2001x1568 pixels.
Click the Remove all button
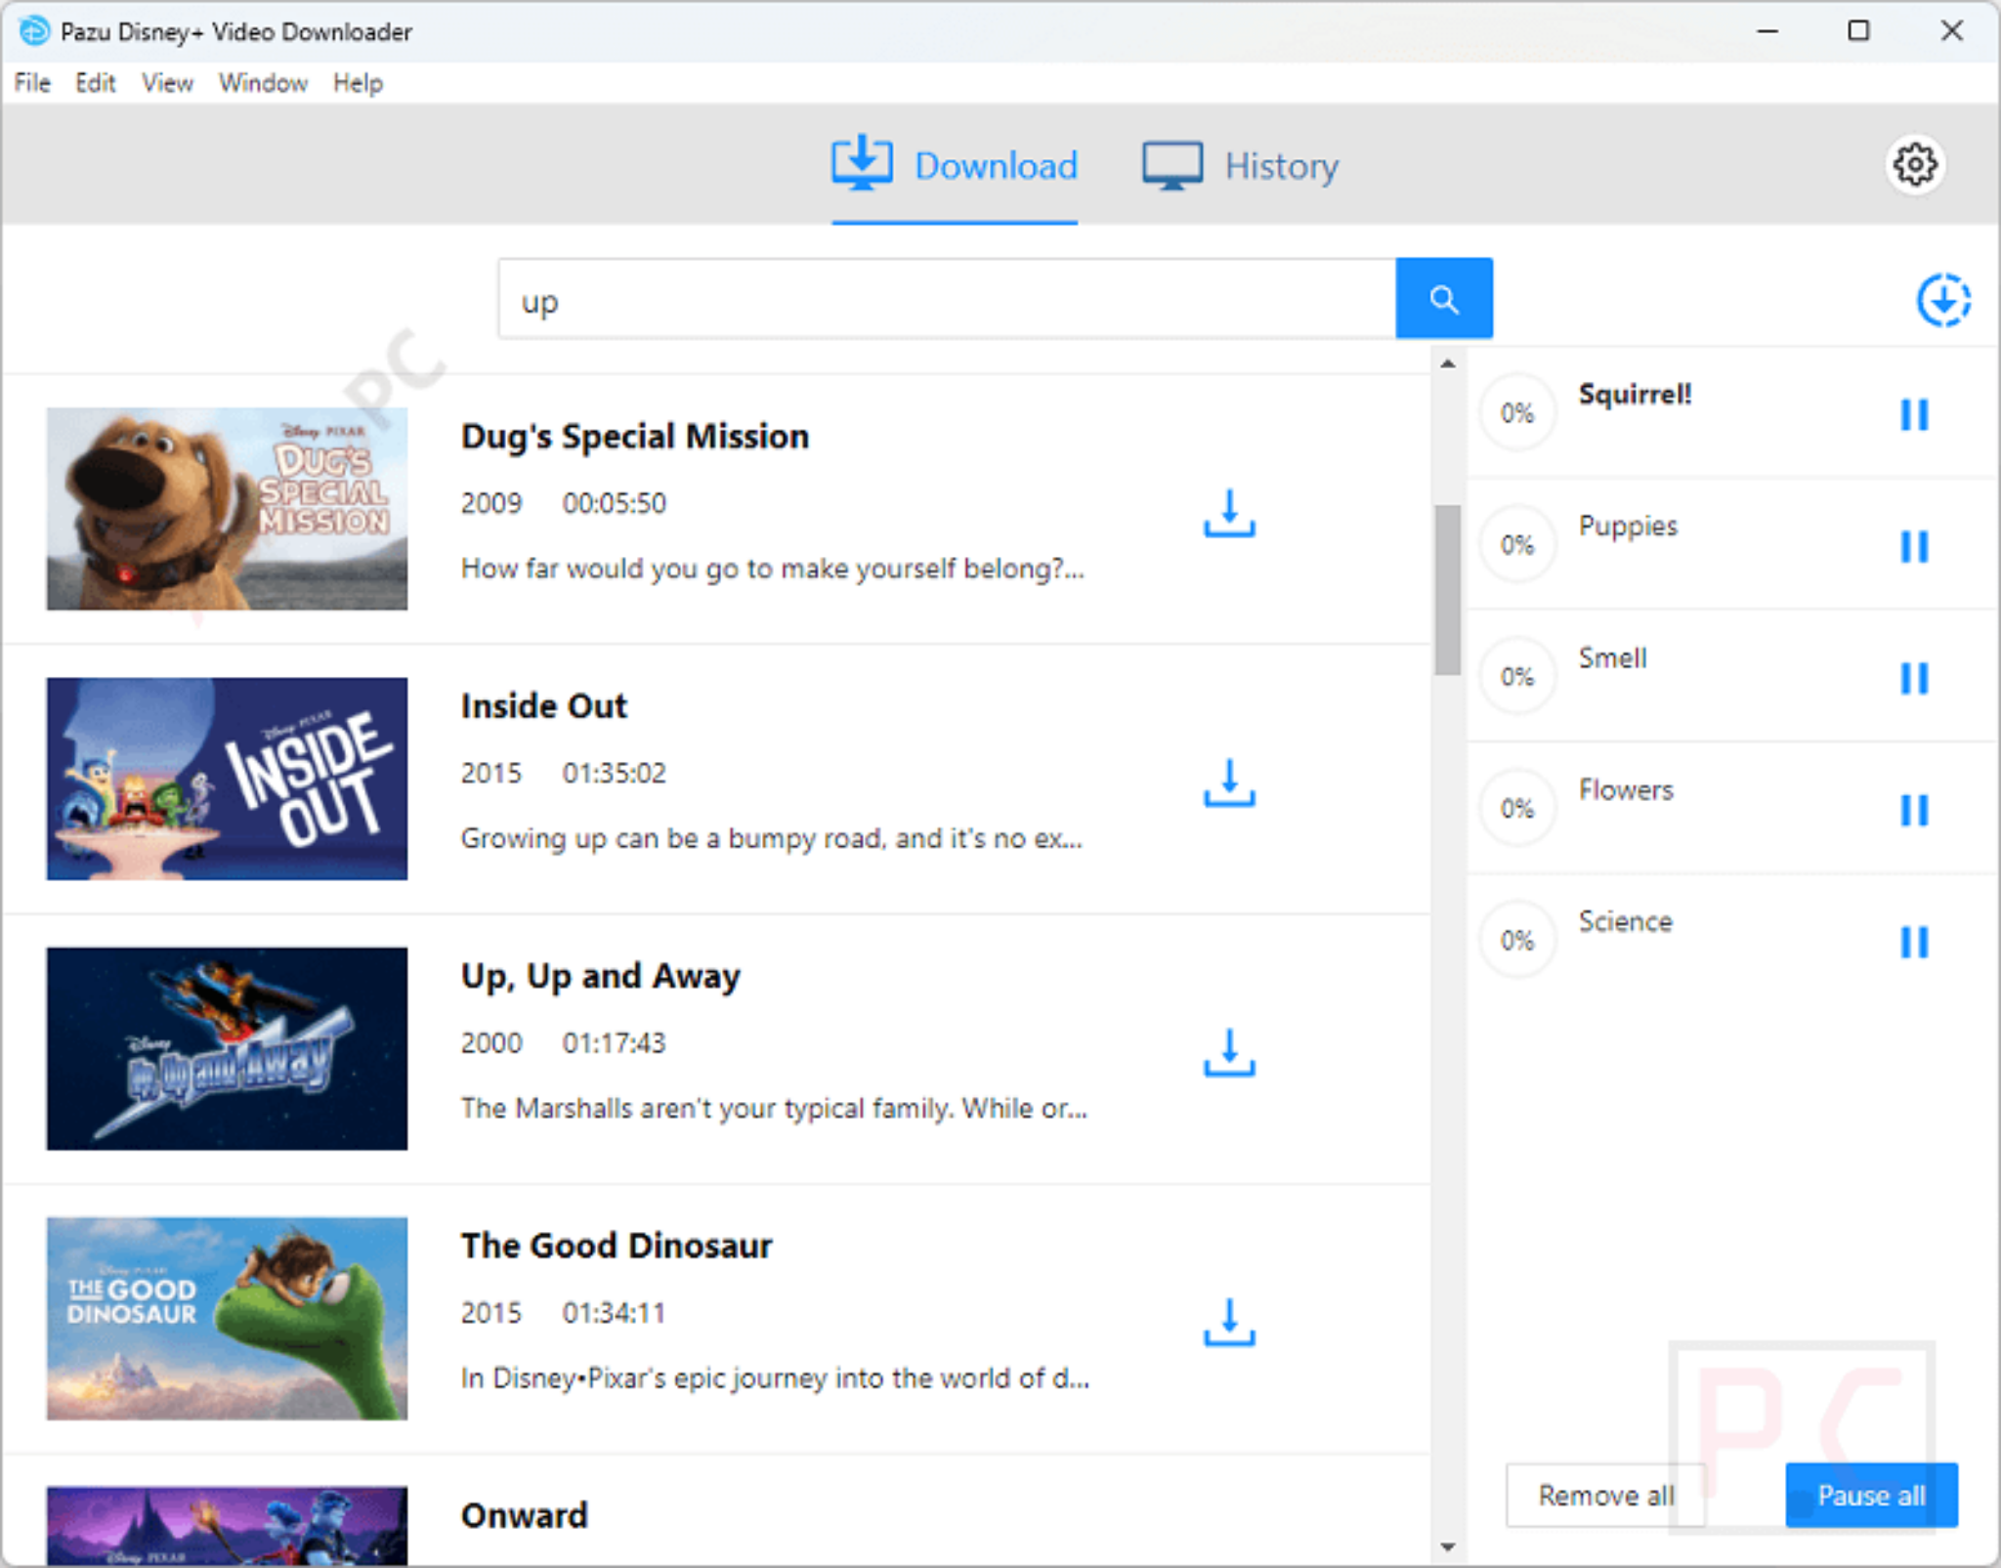click(1605, 1495)
